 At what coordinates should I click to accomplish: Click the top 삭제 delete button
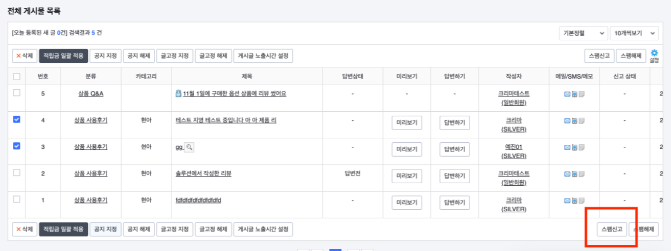click(x=24, y=56)
